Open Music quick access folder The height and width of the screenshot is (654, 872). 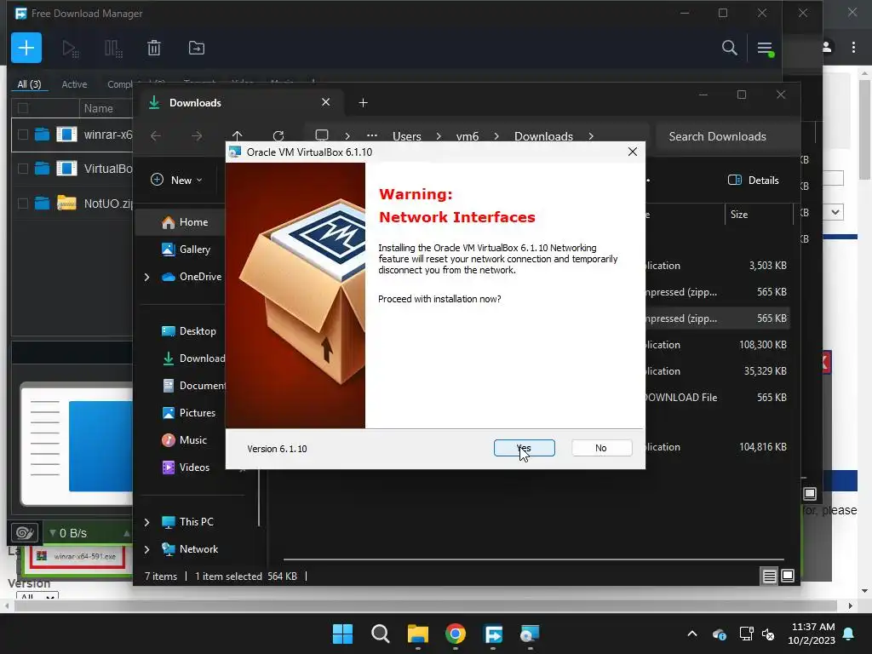pyautogui.click(x=185, y=440)
